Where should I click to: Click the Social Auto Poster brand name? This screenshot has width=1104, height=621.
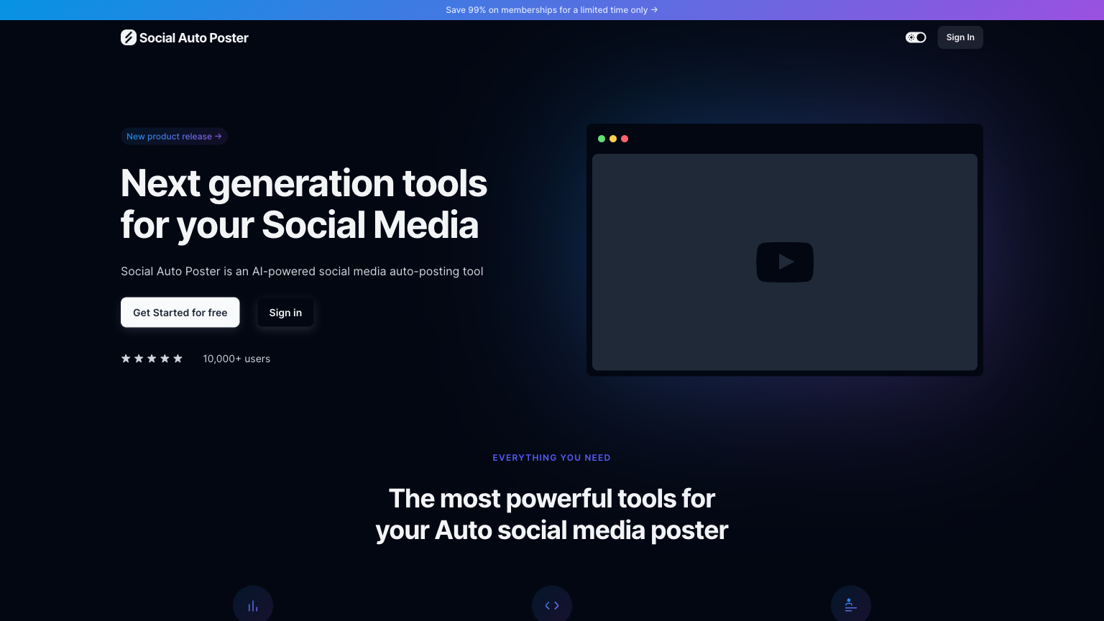coord(194,37)
